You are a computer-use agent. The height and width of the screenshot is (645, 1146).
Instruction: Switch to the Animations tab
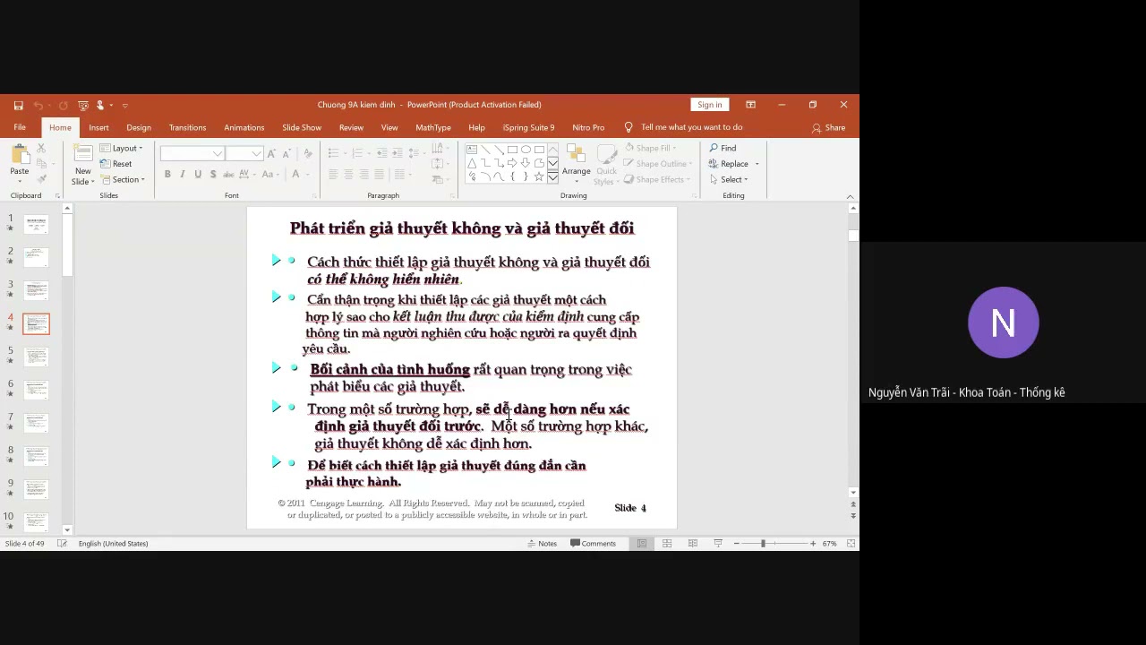coord(244,127)
